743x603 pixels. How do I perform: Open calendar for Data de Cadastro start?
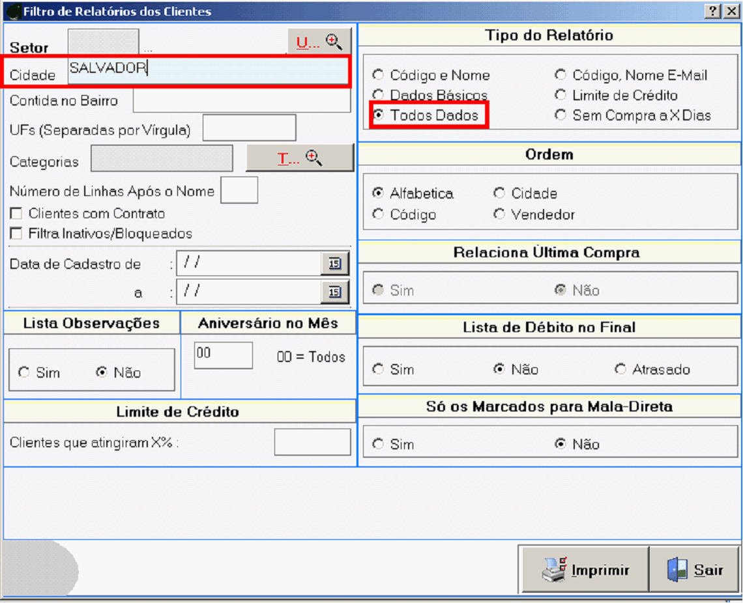click(334, 264)
